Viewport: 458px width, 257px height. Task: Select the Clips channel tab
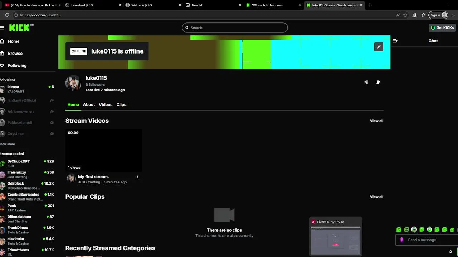point(121,105)
